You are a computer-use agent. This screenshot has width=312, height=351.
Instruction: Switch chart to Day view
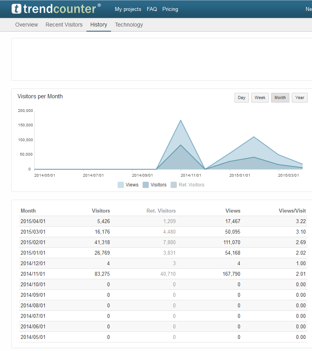pos(241,97)
